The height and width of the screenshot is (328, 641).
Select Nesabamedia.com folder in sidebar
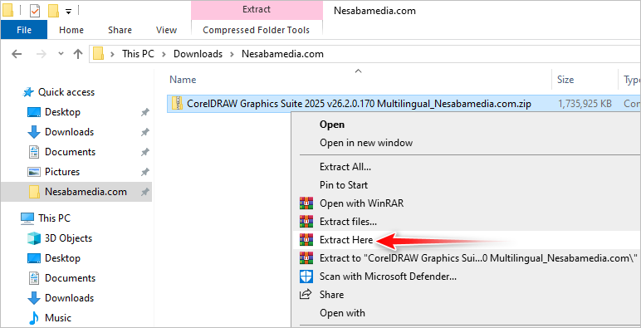[76, 192]
